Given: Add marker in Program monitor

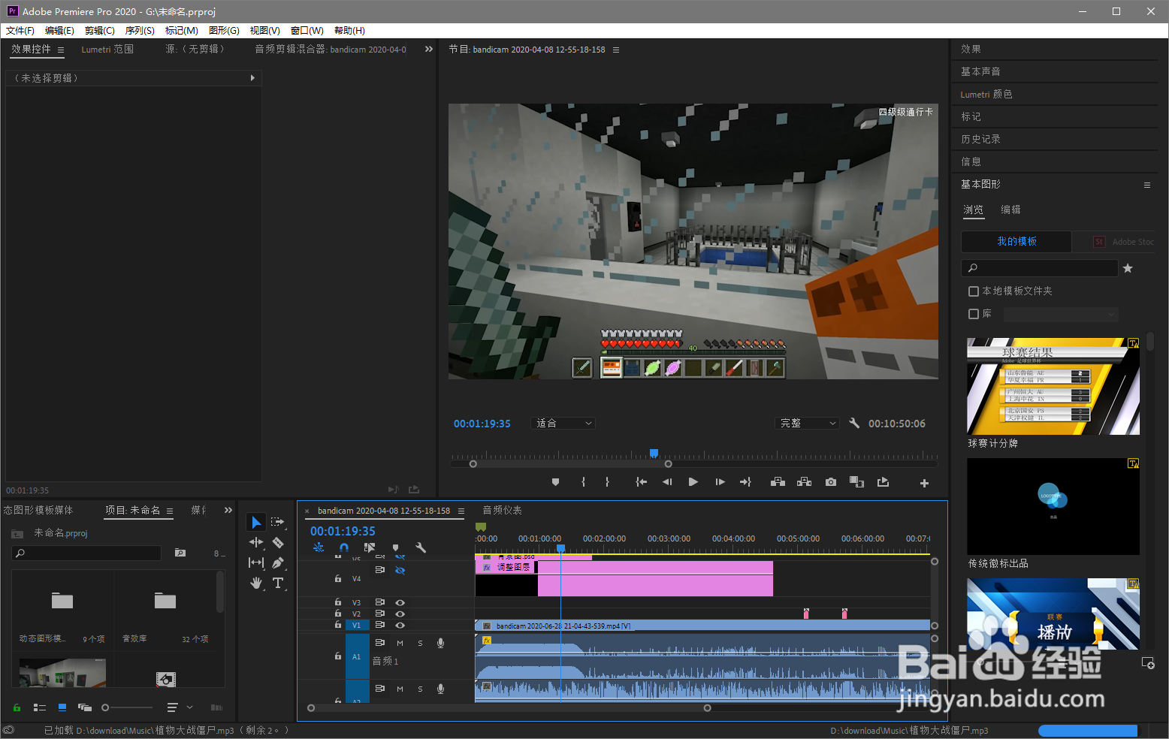Looking at the screenshot, I should (555, 482).
